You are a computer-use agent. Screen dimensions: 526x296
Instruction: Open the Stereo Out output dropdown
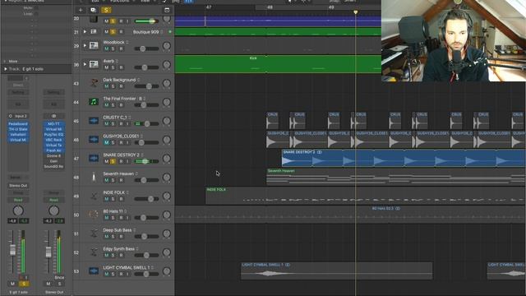(x=18, y=186)
